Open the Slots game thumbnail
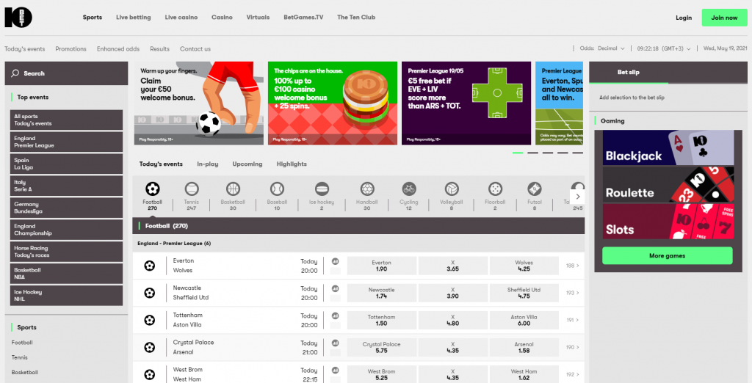Viewport: 752px width, 383px height. [668, 221]
